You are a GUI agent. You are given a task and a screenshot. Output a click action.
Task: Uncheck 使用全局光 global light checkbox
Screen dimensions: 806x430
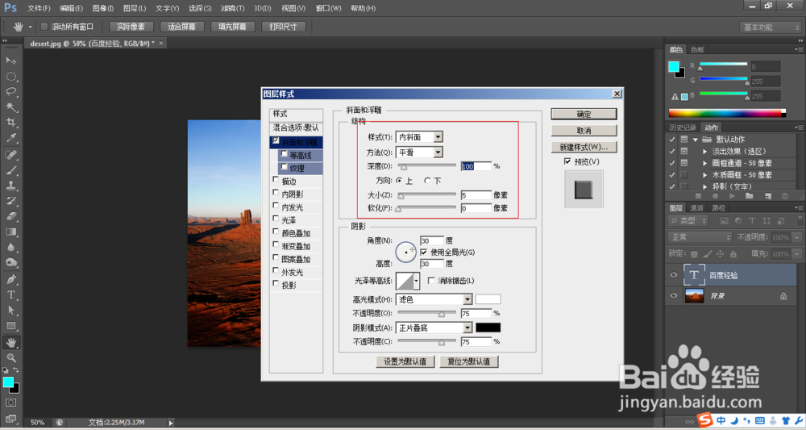(424, 252)
